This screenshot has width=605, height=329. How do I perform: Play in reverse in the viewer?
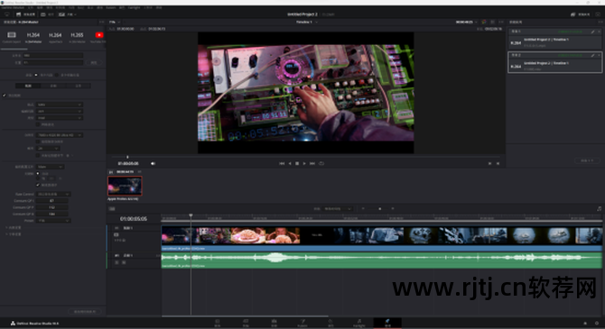(290, 163)
